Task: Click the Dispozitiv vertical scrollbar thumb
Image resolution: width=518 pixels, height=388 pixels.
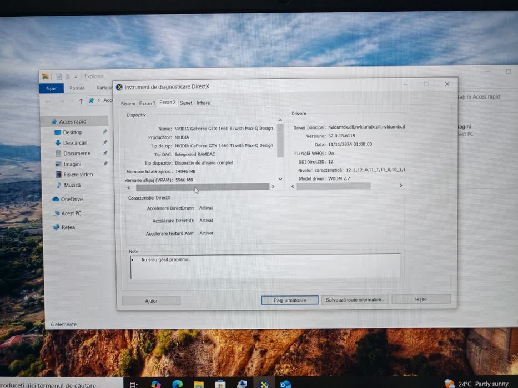Action: pos(280,141)
